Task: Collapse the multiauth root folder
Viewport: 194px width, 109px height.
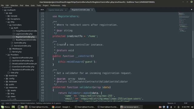Action: (3, 10)
